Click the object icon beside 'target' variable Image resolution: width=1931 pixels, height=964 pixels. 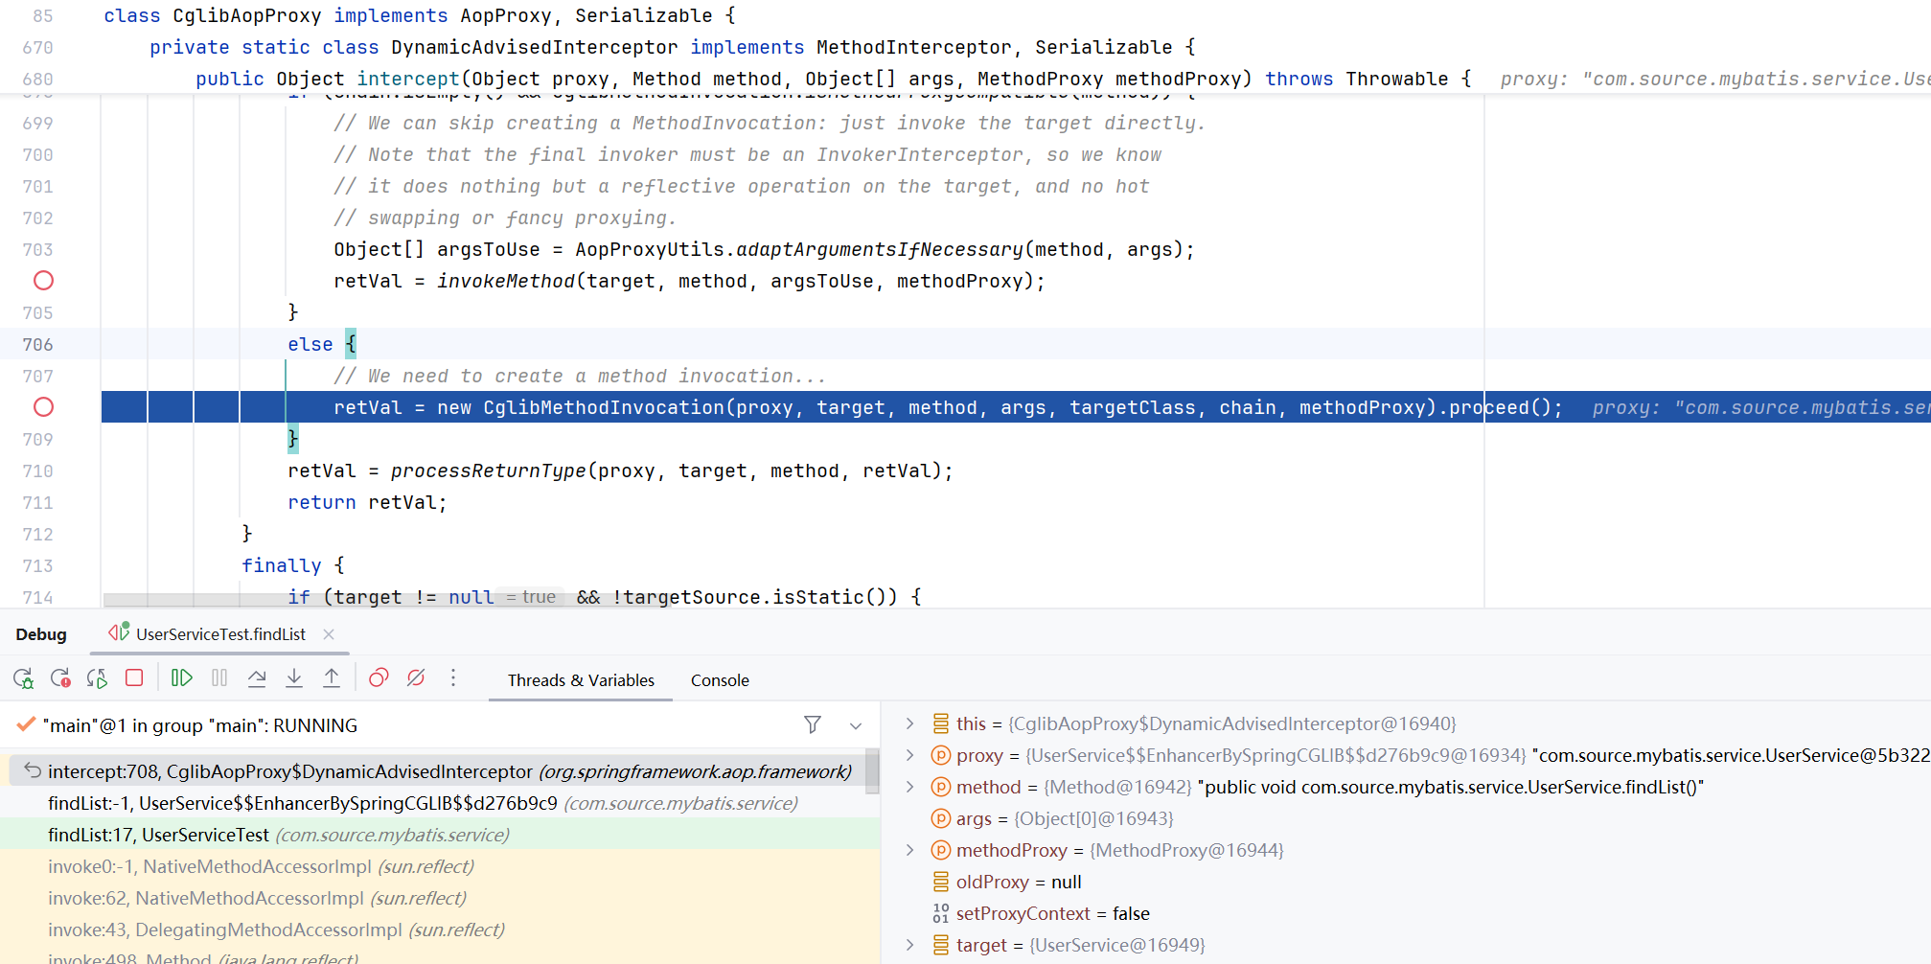pos(941,945)
